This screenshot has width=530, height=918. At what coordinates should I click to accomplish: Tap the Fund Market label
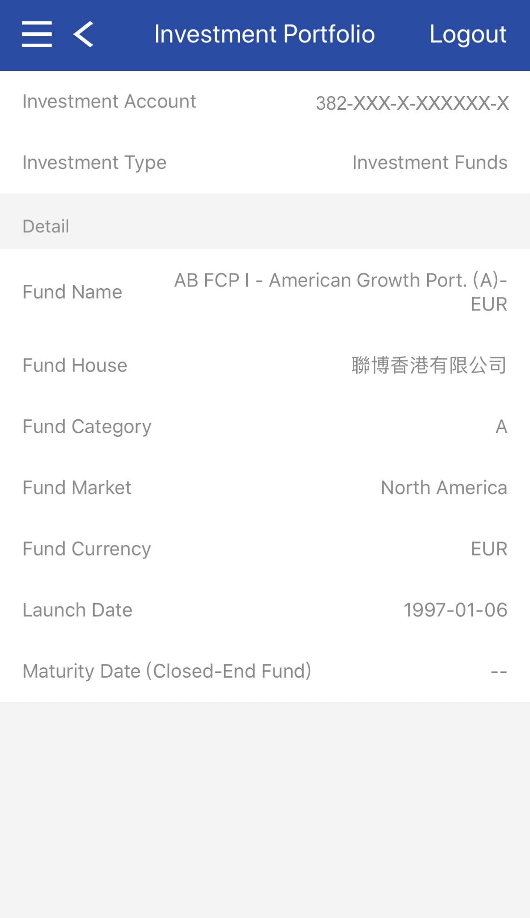point(77,488)
